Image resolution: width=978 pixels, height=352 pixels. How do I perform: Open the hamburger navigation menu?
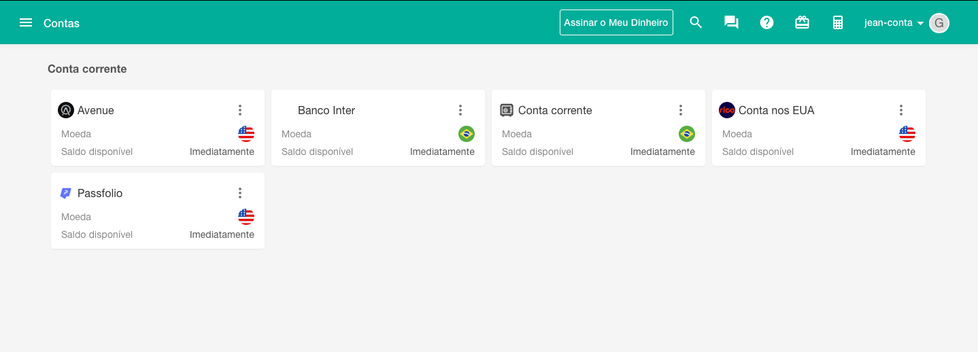[26, 22]
